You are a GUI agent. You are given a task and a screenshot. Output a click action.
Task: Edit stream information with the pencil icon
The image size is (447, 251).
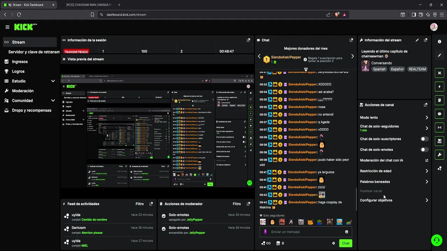tap(417, 40)
